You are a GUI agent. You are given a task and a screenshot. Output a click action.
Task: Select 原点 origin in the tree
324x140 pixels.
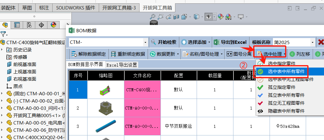click(x=18, y=86)
